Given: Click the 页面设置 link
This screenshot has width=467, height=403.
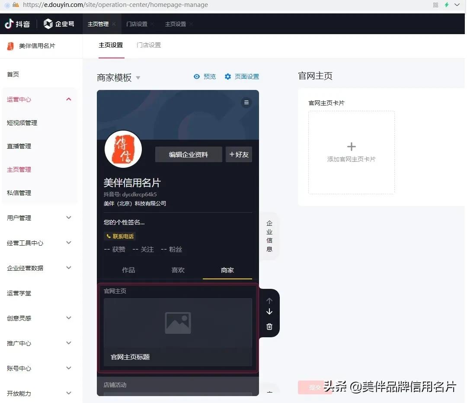Looking at the screenshot, I should pyautogui.click(x=247, y=77).
